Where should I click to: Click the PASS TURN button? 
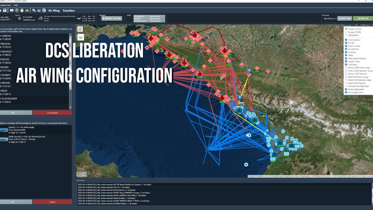tap(345, 18)
